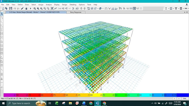Click the Composite Beam Design icon
189x106 pixels.
(176, 8)
